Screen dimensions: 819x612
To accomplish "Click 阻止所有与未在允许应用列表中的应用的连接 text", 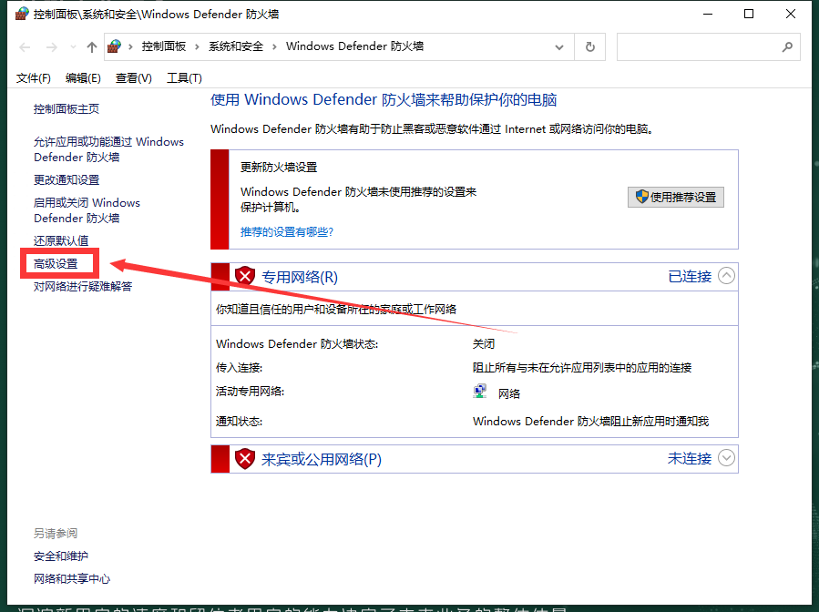I will click(582, 368).
